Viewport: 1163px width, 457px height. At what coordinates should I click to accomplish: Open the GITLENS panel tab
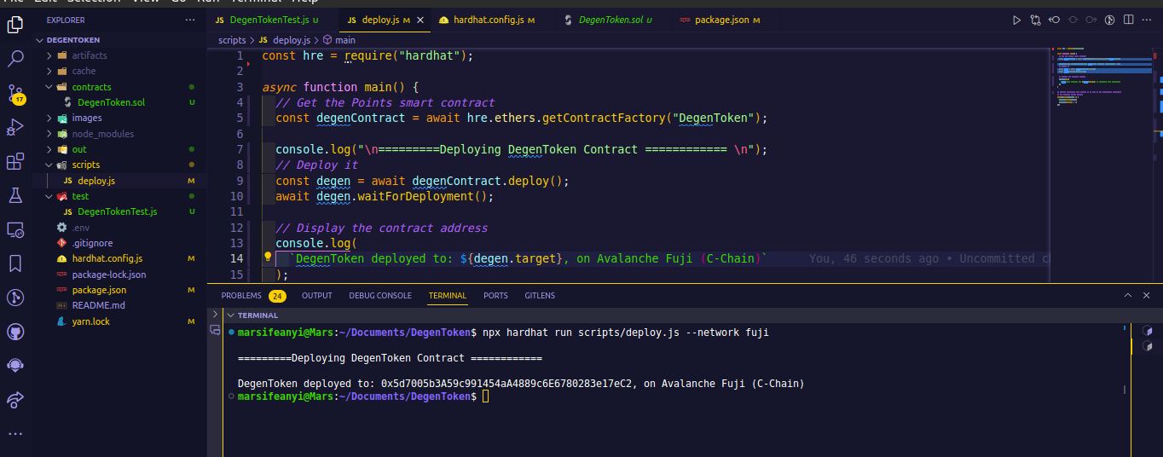pos(540,296)
